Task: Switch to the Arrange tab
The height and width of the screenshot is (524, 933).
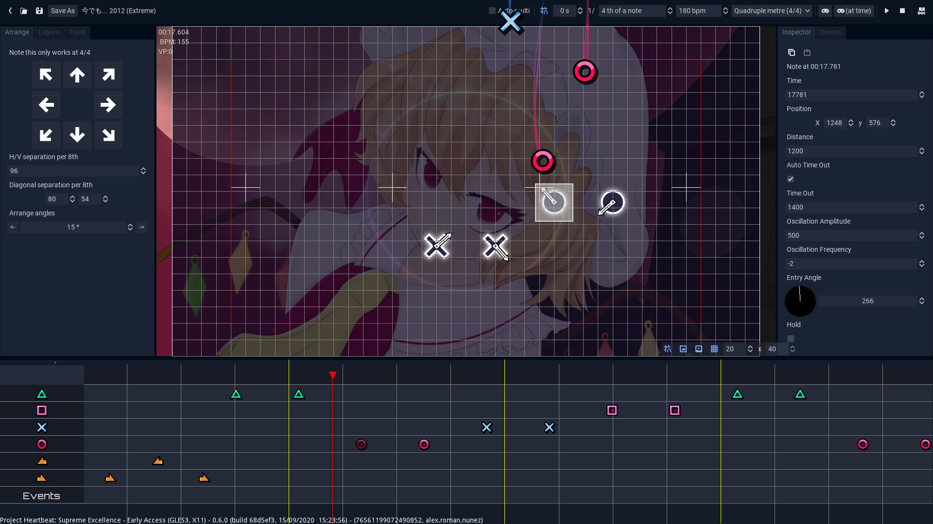Action: click(17, 32)
